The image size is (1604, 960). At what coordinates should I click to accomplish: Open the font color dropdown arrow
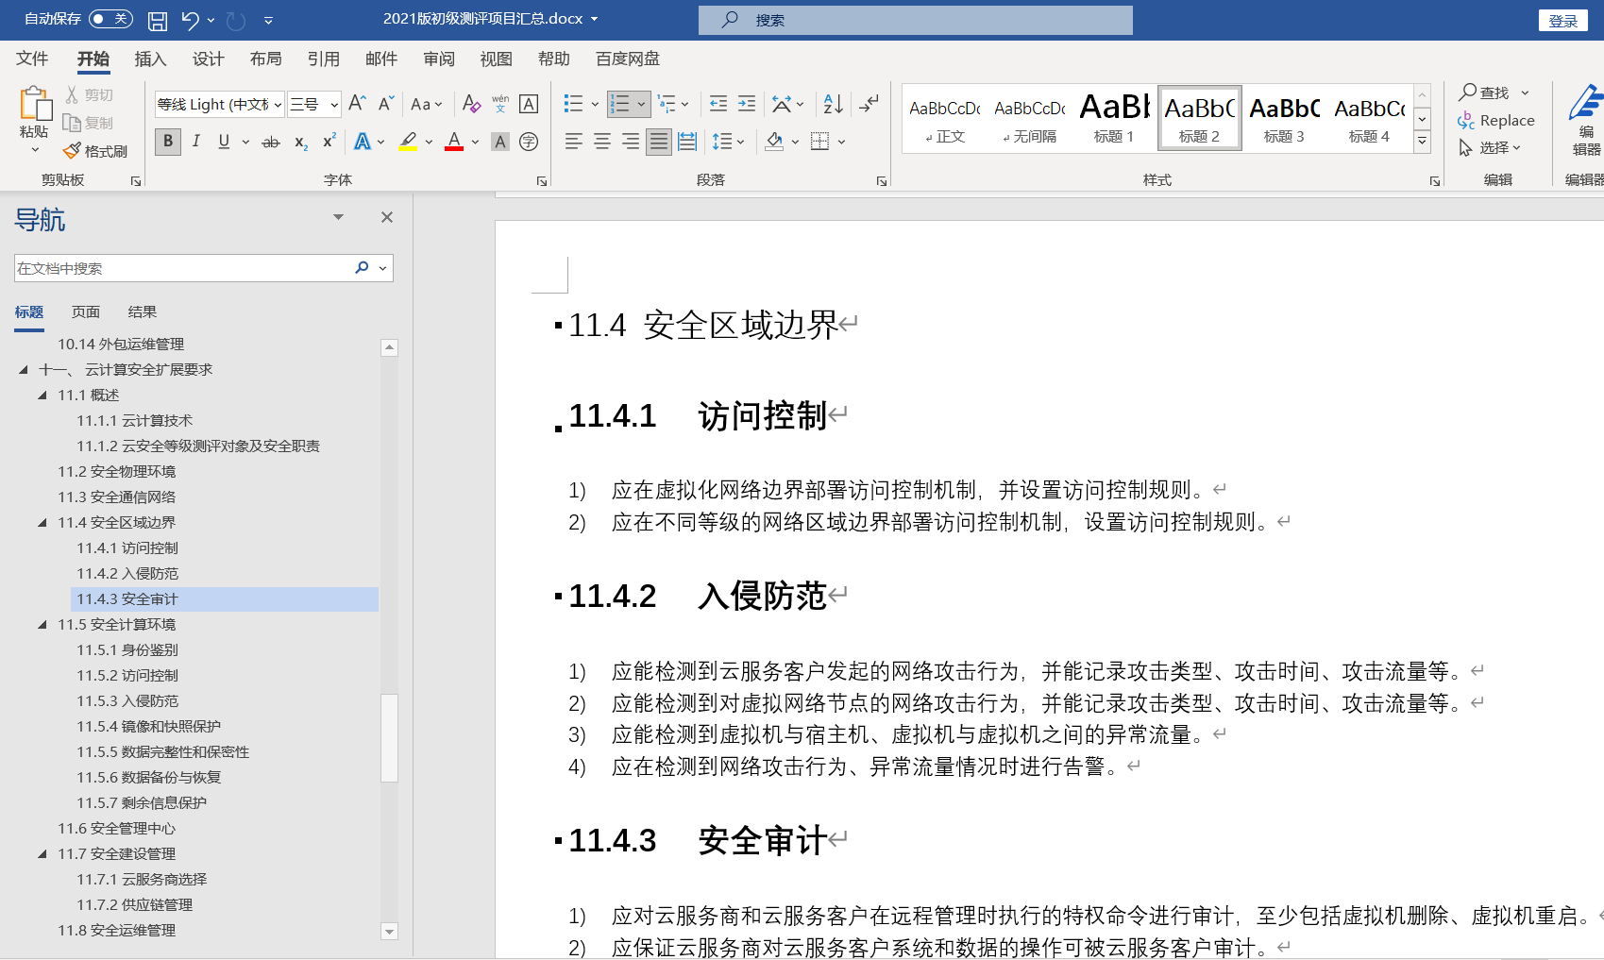coord(475,142)
